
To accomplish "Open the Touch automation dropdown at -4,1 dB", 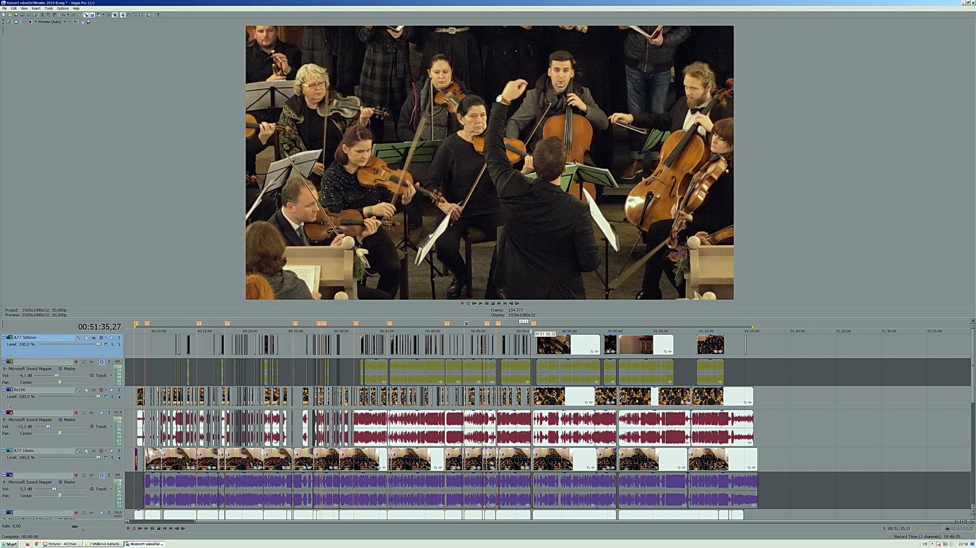I will [x=111, y=376].
